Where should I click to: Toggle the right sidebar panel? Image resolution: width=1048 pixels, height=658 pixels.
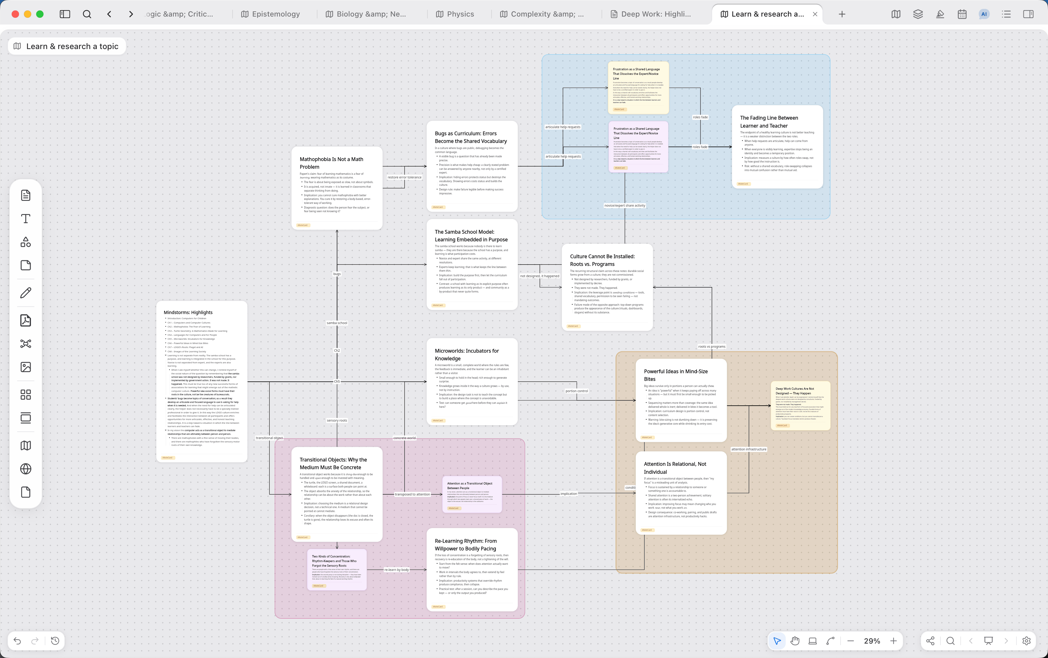[x=1028, y=14]
